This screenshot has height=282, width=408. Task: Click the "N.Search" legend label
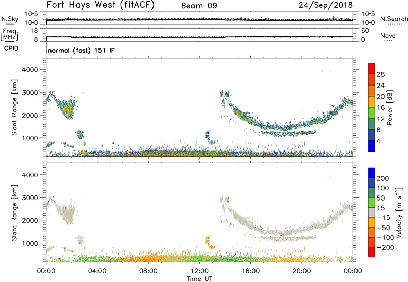coord(394,19)
